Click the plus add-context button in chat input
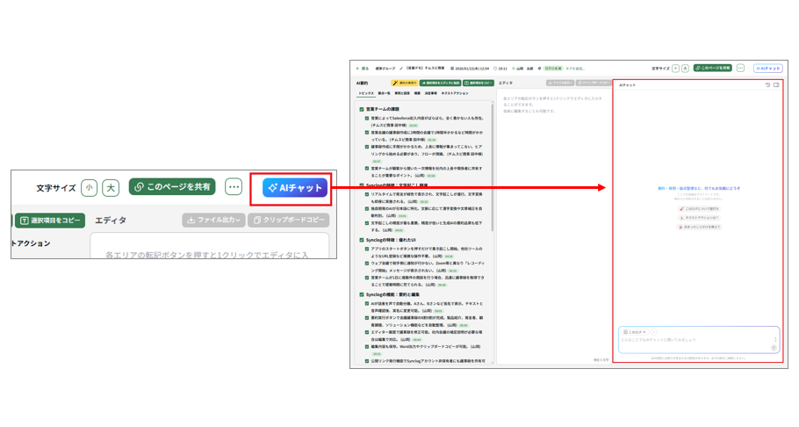This screenshot has height=427, width=799. [x=654, y=332]
